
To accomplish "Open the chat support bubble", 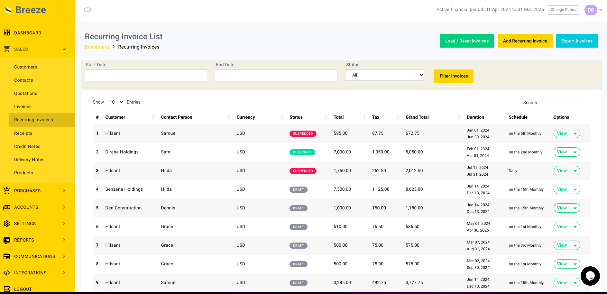I will 590,276.
